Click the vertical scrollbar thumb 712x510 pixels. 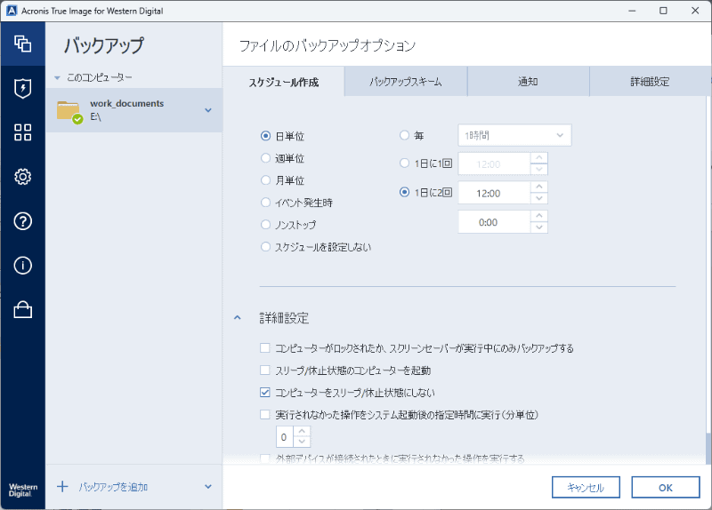[x=708, y=449]
